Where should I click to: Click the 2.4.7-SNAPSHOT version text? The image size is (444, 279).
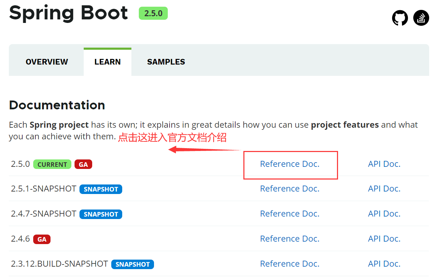pos(43,214)
